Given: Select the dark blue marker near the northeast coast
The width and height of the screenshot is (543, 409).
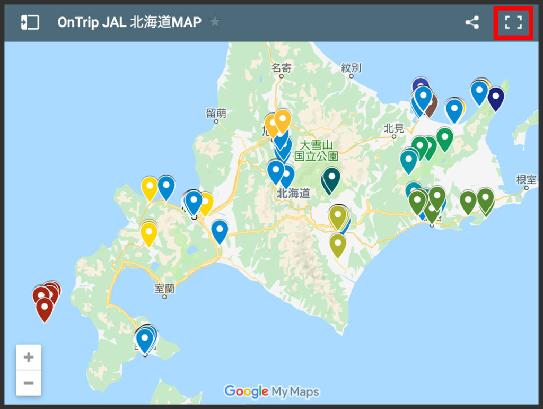Looking at the screenshot, I should coord(495,97).
